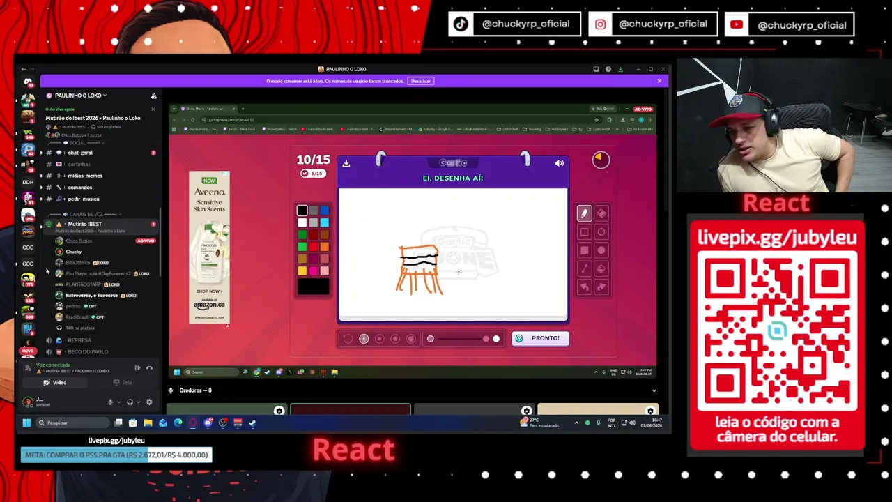Open the pedir-música text channel
This screenshot has height=502, width=892.
[101, 199]
